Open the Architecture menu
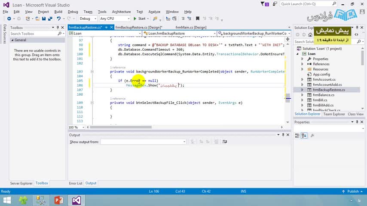The width and height of the screenshot is (367, 206). (x=121, y=12)
